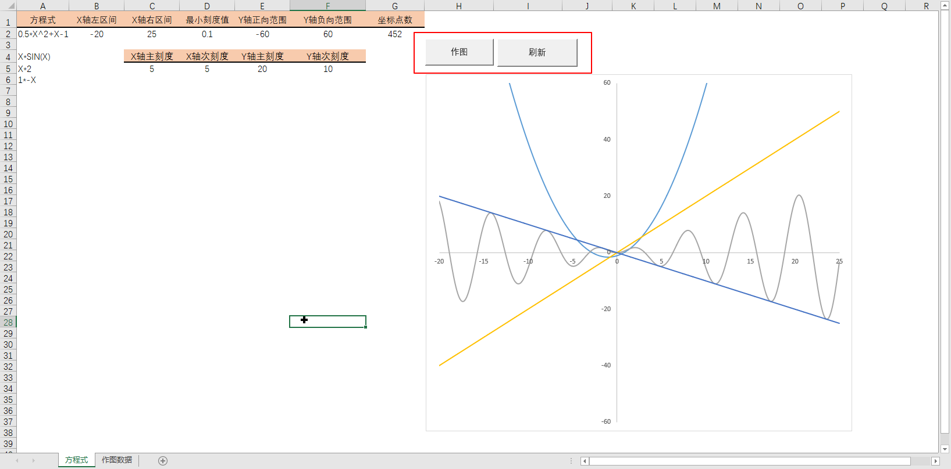Image resolution: width=951 pixels, height=469 pixels.
Task: Select the cell with value 452
Action: pyautogui.click(x=395, y=34)
